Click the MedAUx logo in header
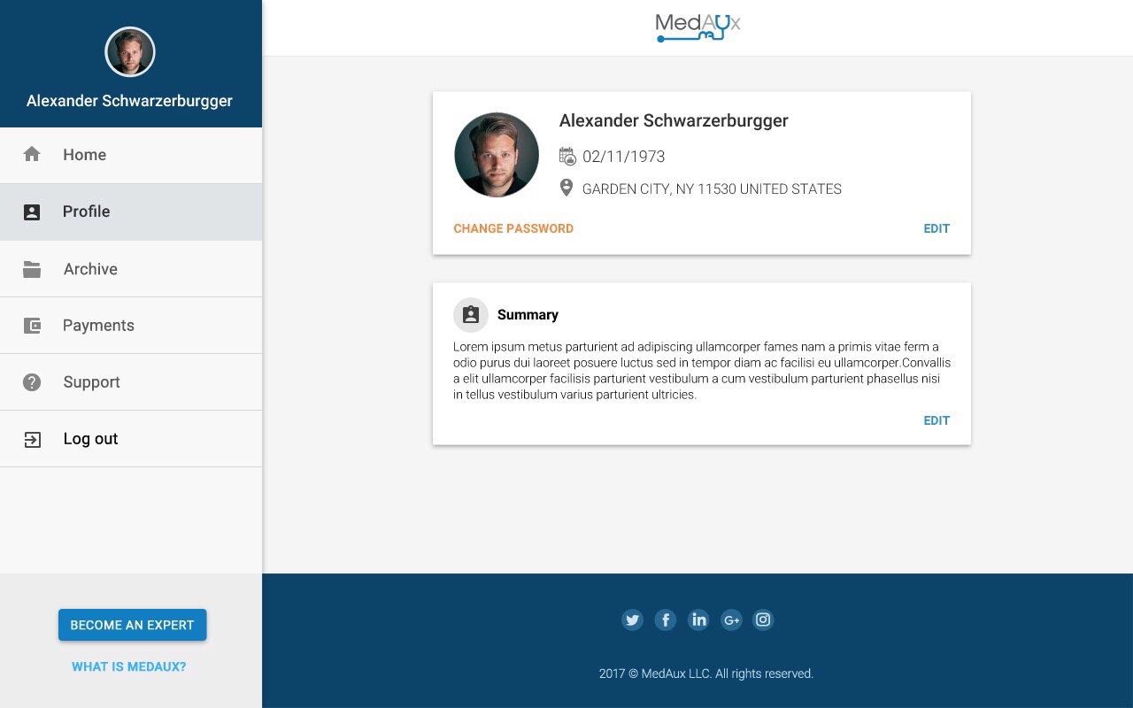The width and height of the screenshot is (1133, 708). [698, 27]
